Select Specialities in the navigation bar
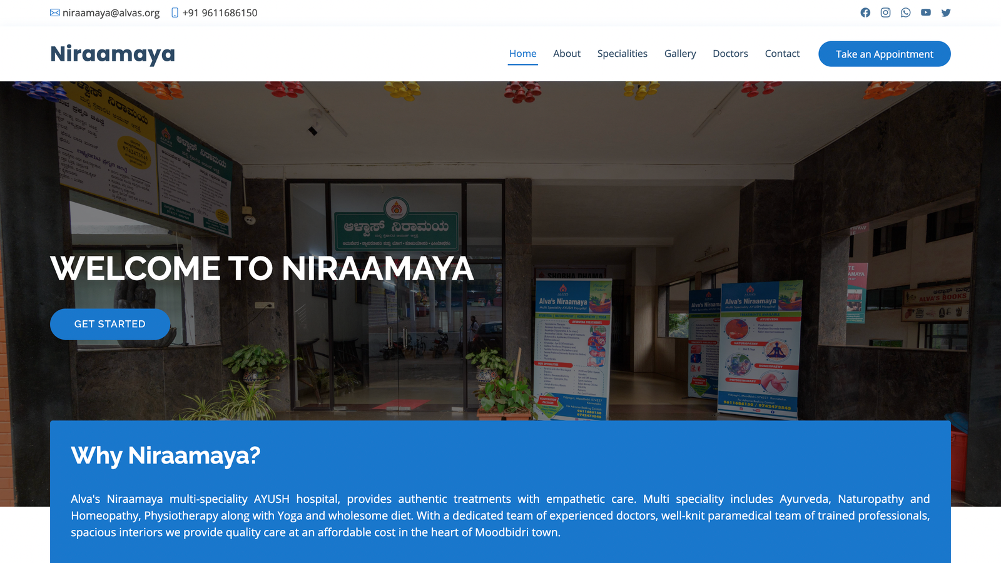Image resolution: width=1001 pixels, height=563 pixels. (x=622, y=54)
